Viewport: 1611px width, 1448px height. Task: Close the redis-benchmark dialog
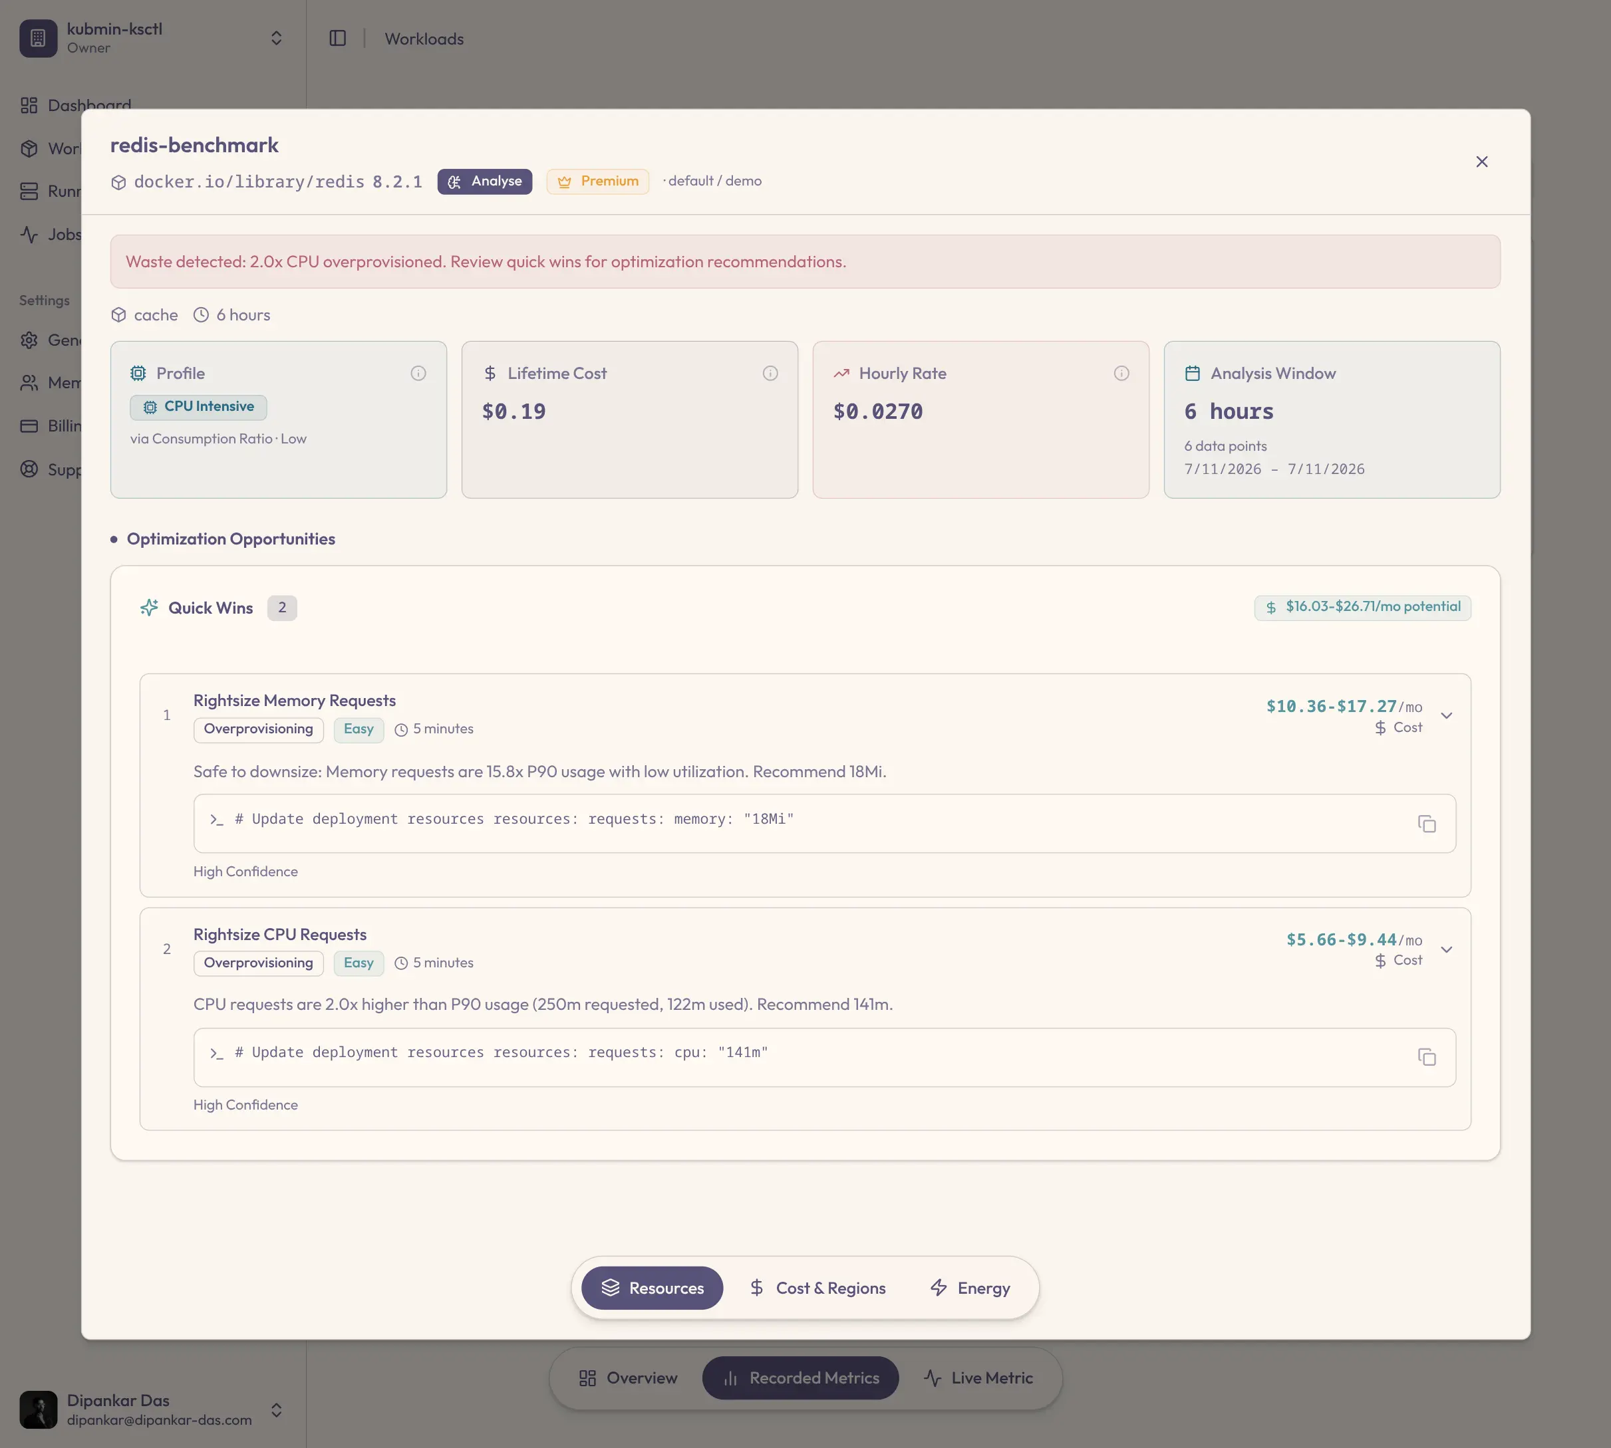pos(1481,162)
